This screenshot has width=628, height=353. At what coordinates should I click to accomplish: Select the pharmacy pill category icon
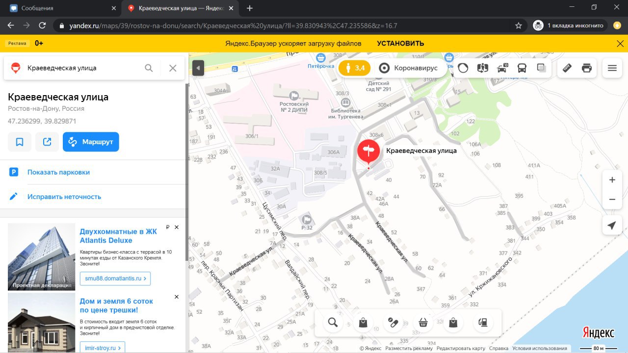click(393, 322)
